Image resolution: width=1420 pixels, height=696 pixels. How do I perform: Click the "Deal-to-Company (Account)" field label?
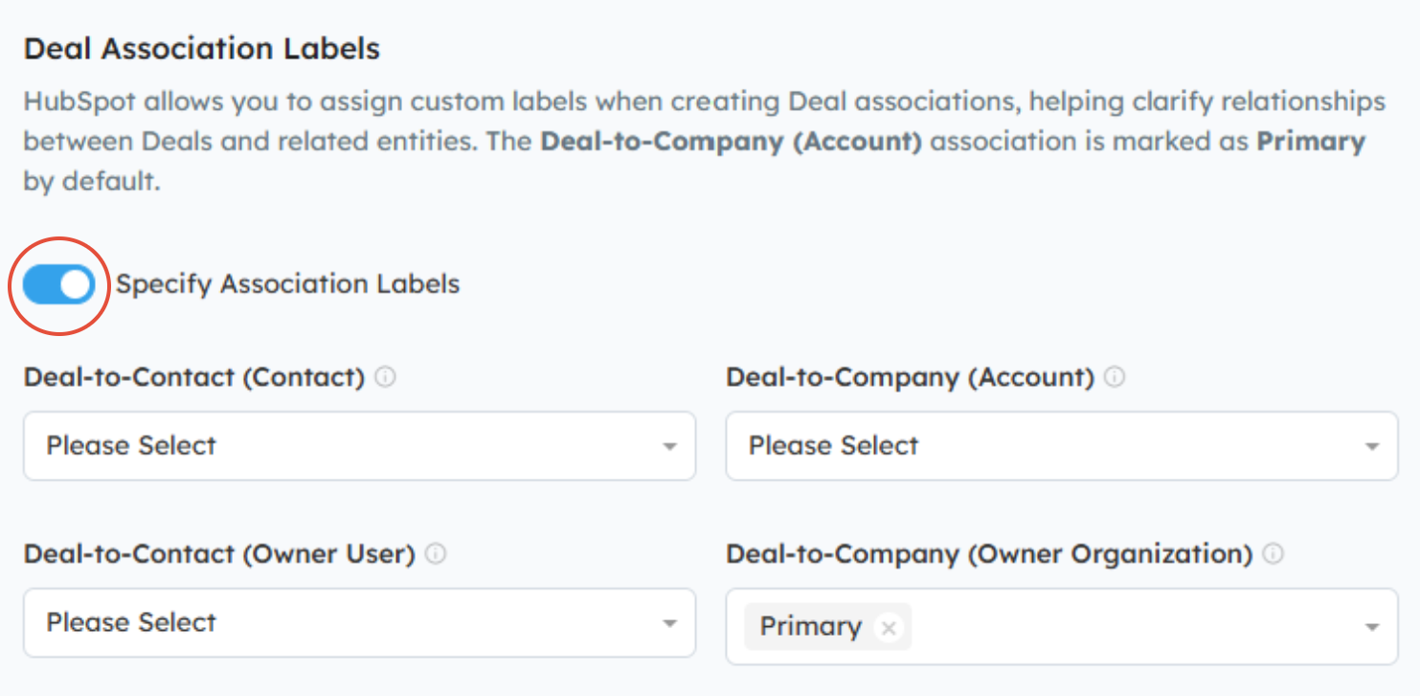(910, 377)
